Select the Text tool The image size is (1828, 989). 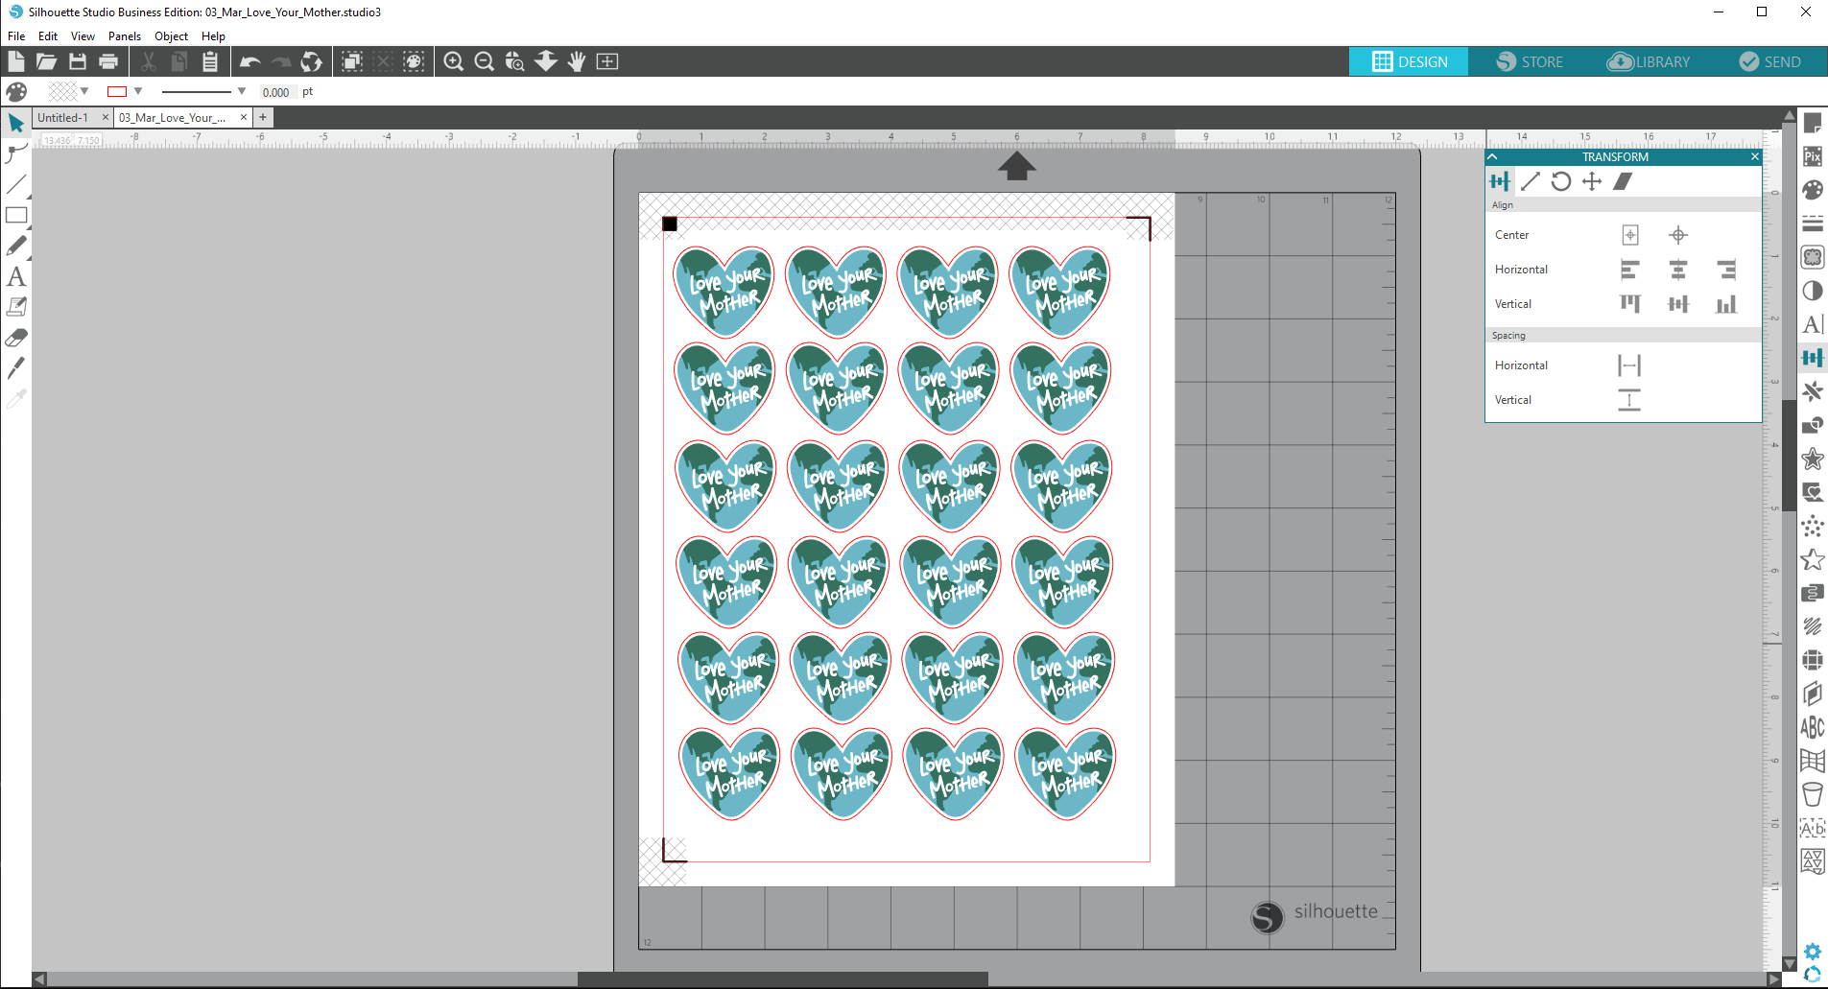(x=16, y=277)
